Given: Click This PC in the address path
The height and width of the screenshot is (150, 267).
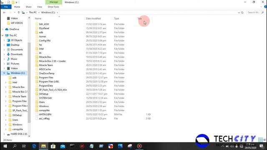Looking at the screenshot, I should pos(33,12).
